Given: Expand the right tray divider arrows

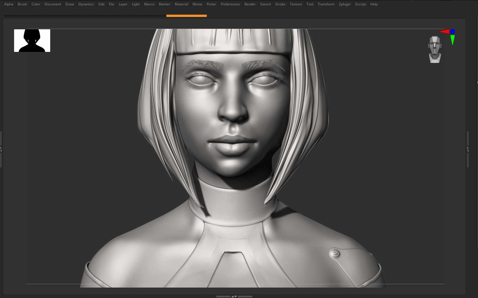Looking at the screenshot, I should [x=468, y=149].
